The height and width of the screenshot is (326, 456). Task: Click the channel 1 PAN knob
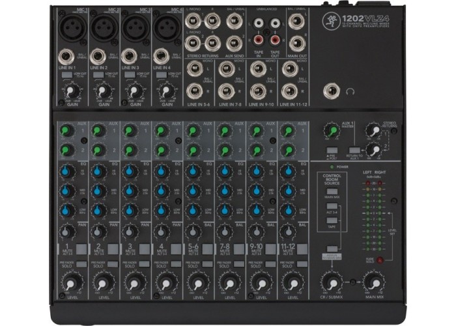point(66,232)
